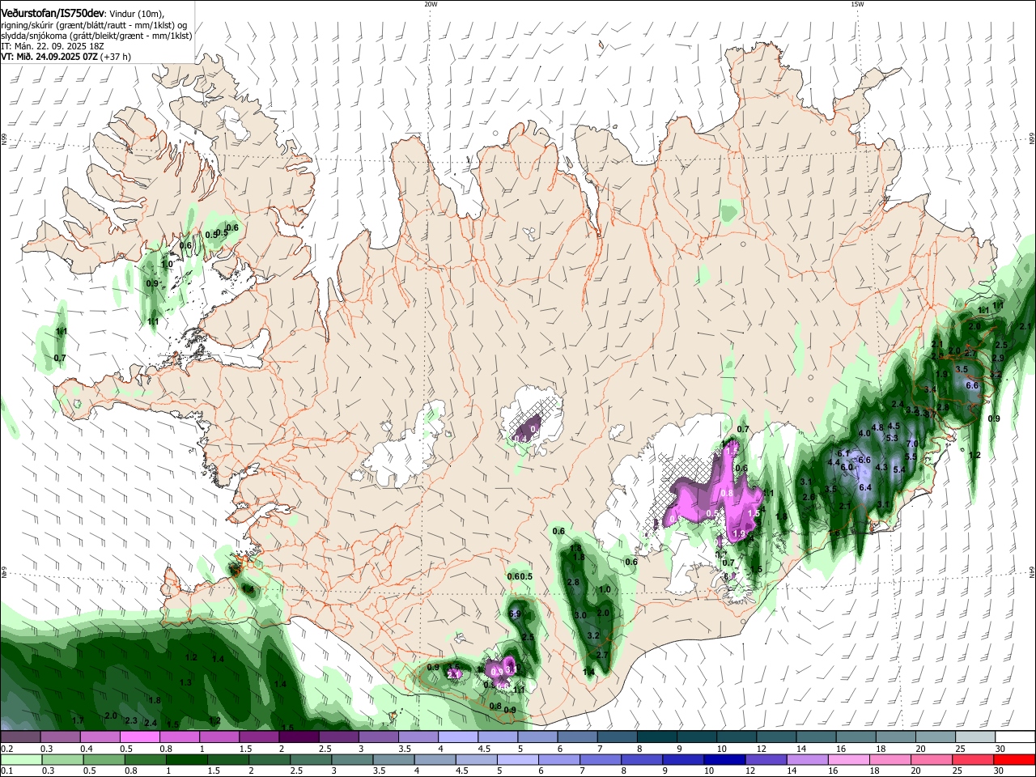Click valid time 'VT: Mið. 24.09.2025 07Z'
The height and width of the screenshot is (777, 1036).
click(x=49, y=57)
